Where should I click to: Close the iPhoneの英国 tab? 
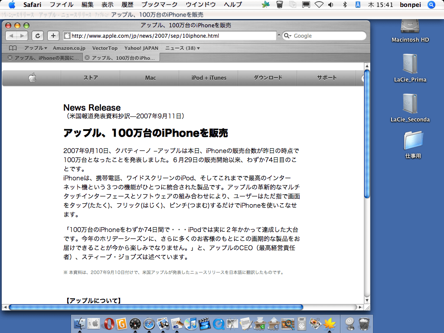[x=10, y=58]
